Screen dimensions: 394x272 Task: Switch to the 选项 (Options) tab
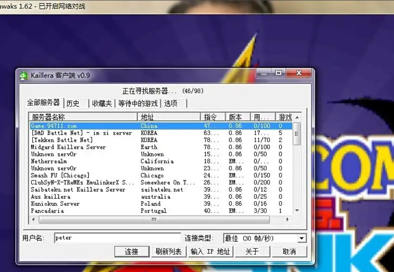[x=169, y=103]
